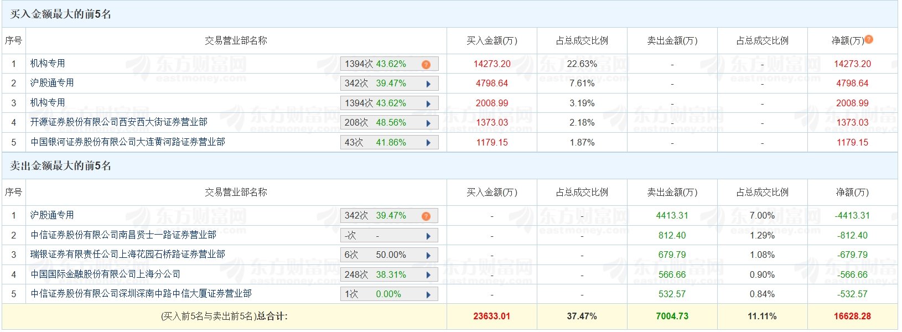Click net amount -4413.31
Image resolution: width=902 pixels, height=332 pixels.
point(852,216)
